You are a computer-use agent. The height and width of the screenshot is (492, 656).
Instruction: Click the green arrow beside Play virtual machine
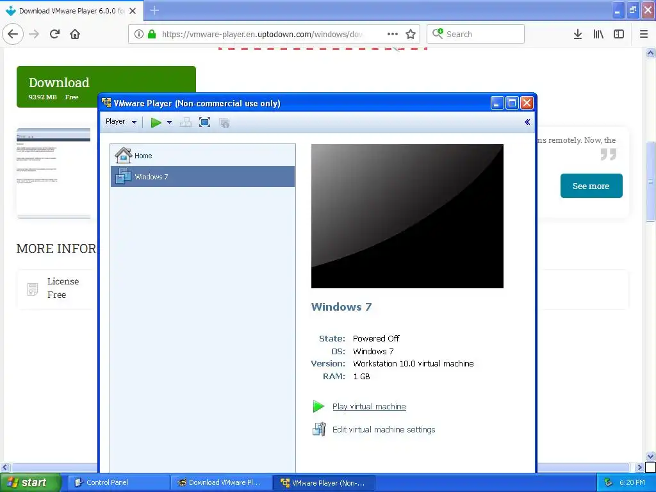[x=318, y=406]
